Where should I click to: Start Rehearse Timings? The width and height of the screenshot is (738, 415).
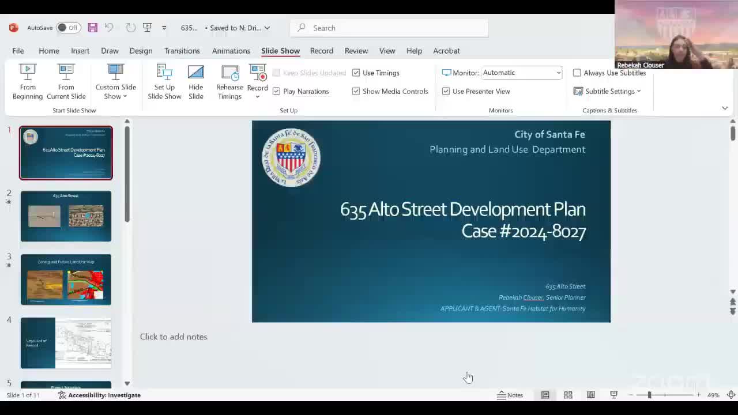pos(229,82)
